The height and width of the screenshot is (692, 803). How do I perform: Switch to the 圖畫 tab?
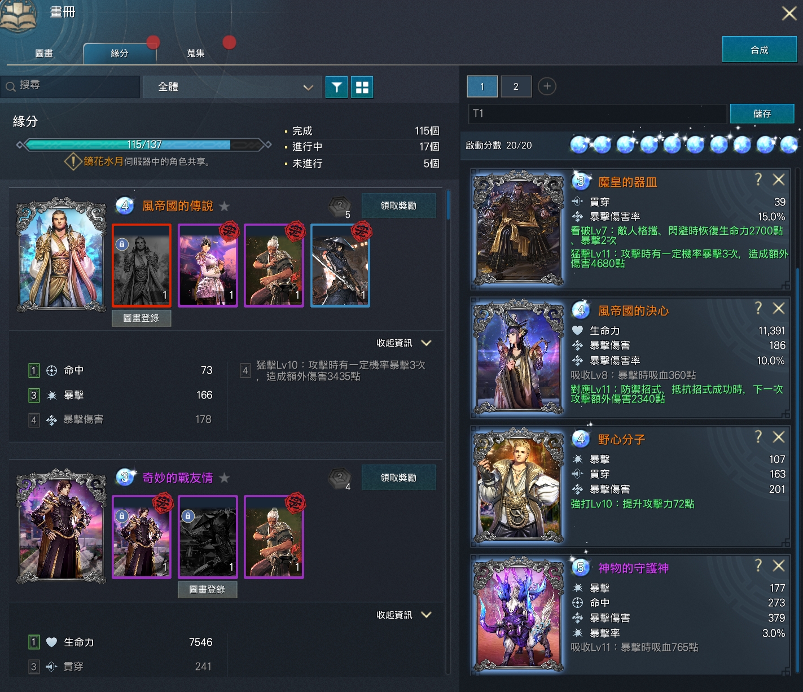point(44,54)
